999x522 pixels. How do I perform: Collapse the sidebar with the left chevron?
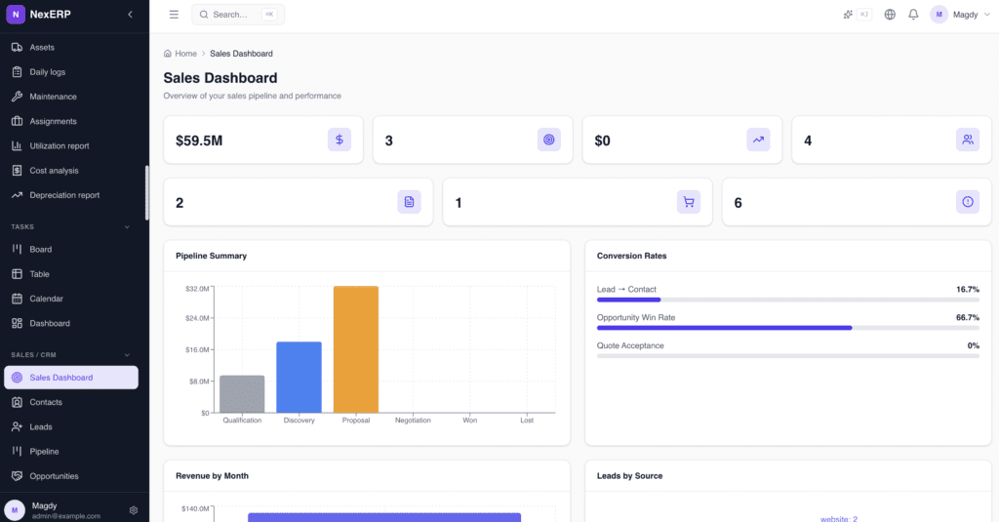(x=131, y=15)
